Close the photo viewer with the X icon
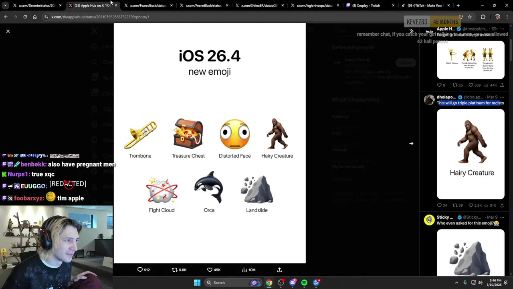513x289 pixels. coord(8,31)
